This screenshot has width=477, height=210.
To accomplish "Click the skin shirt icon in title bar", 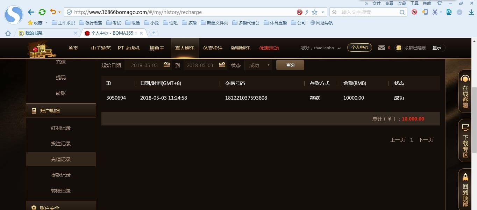I will click(440, 3).
